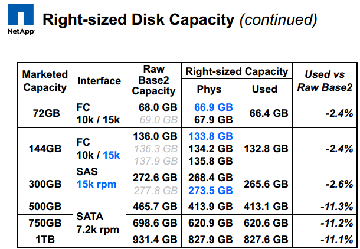This screenshot has width=360, height=249.
Task: Click the 265.6 GB used capacity cell
Action: click(x=264, y=184)
